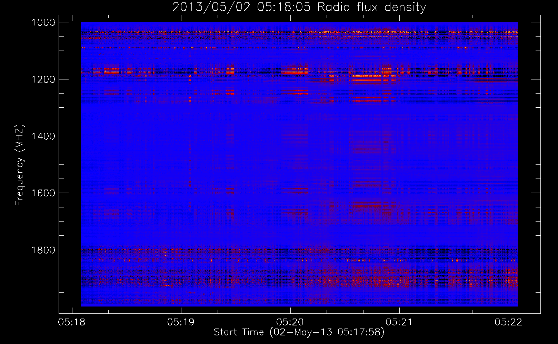Image resolution: width=558 pixels, height=344 pixels.
Task: Click the 05:21 time tick label
Action: [399, 322]
